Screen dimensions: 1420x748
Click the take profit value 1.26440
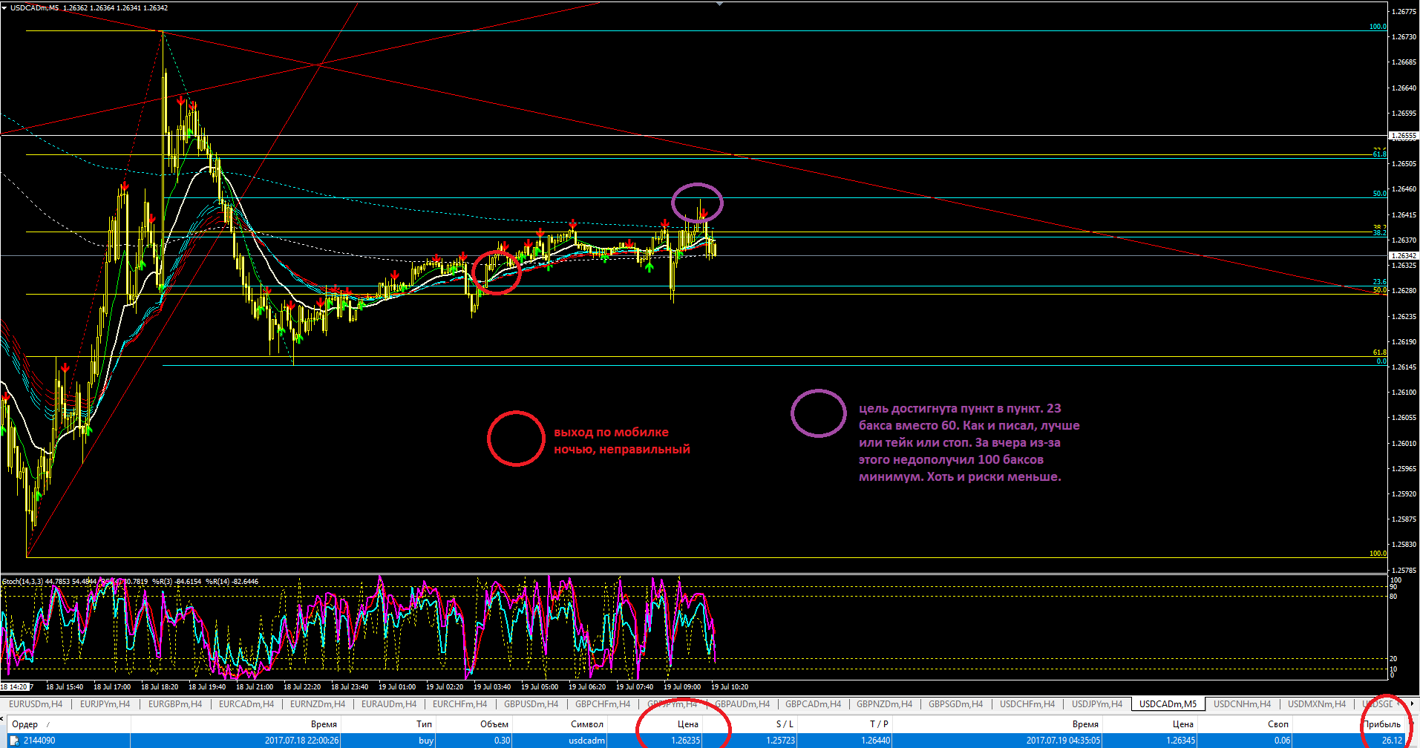(x=876, y=741)
